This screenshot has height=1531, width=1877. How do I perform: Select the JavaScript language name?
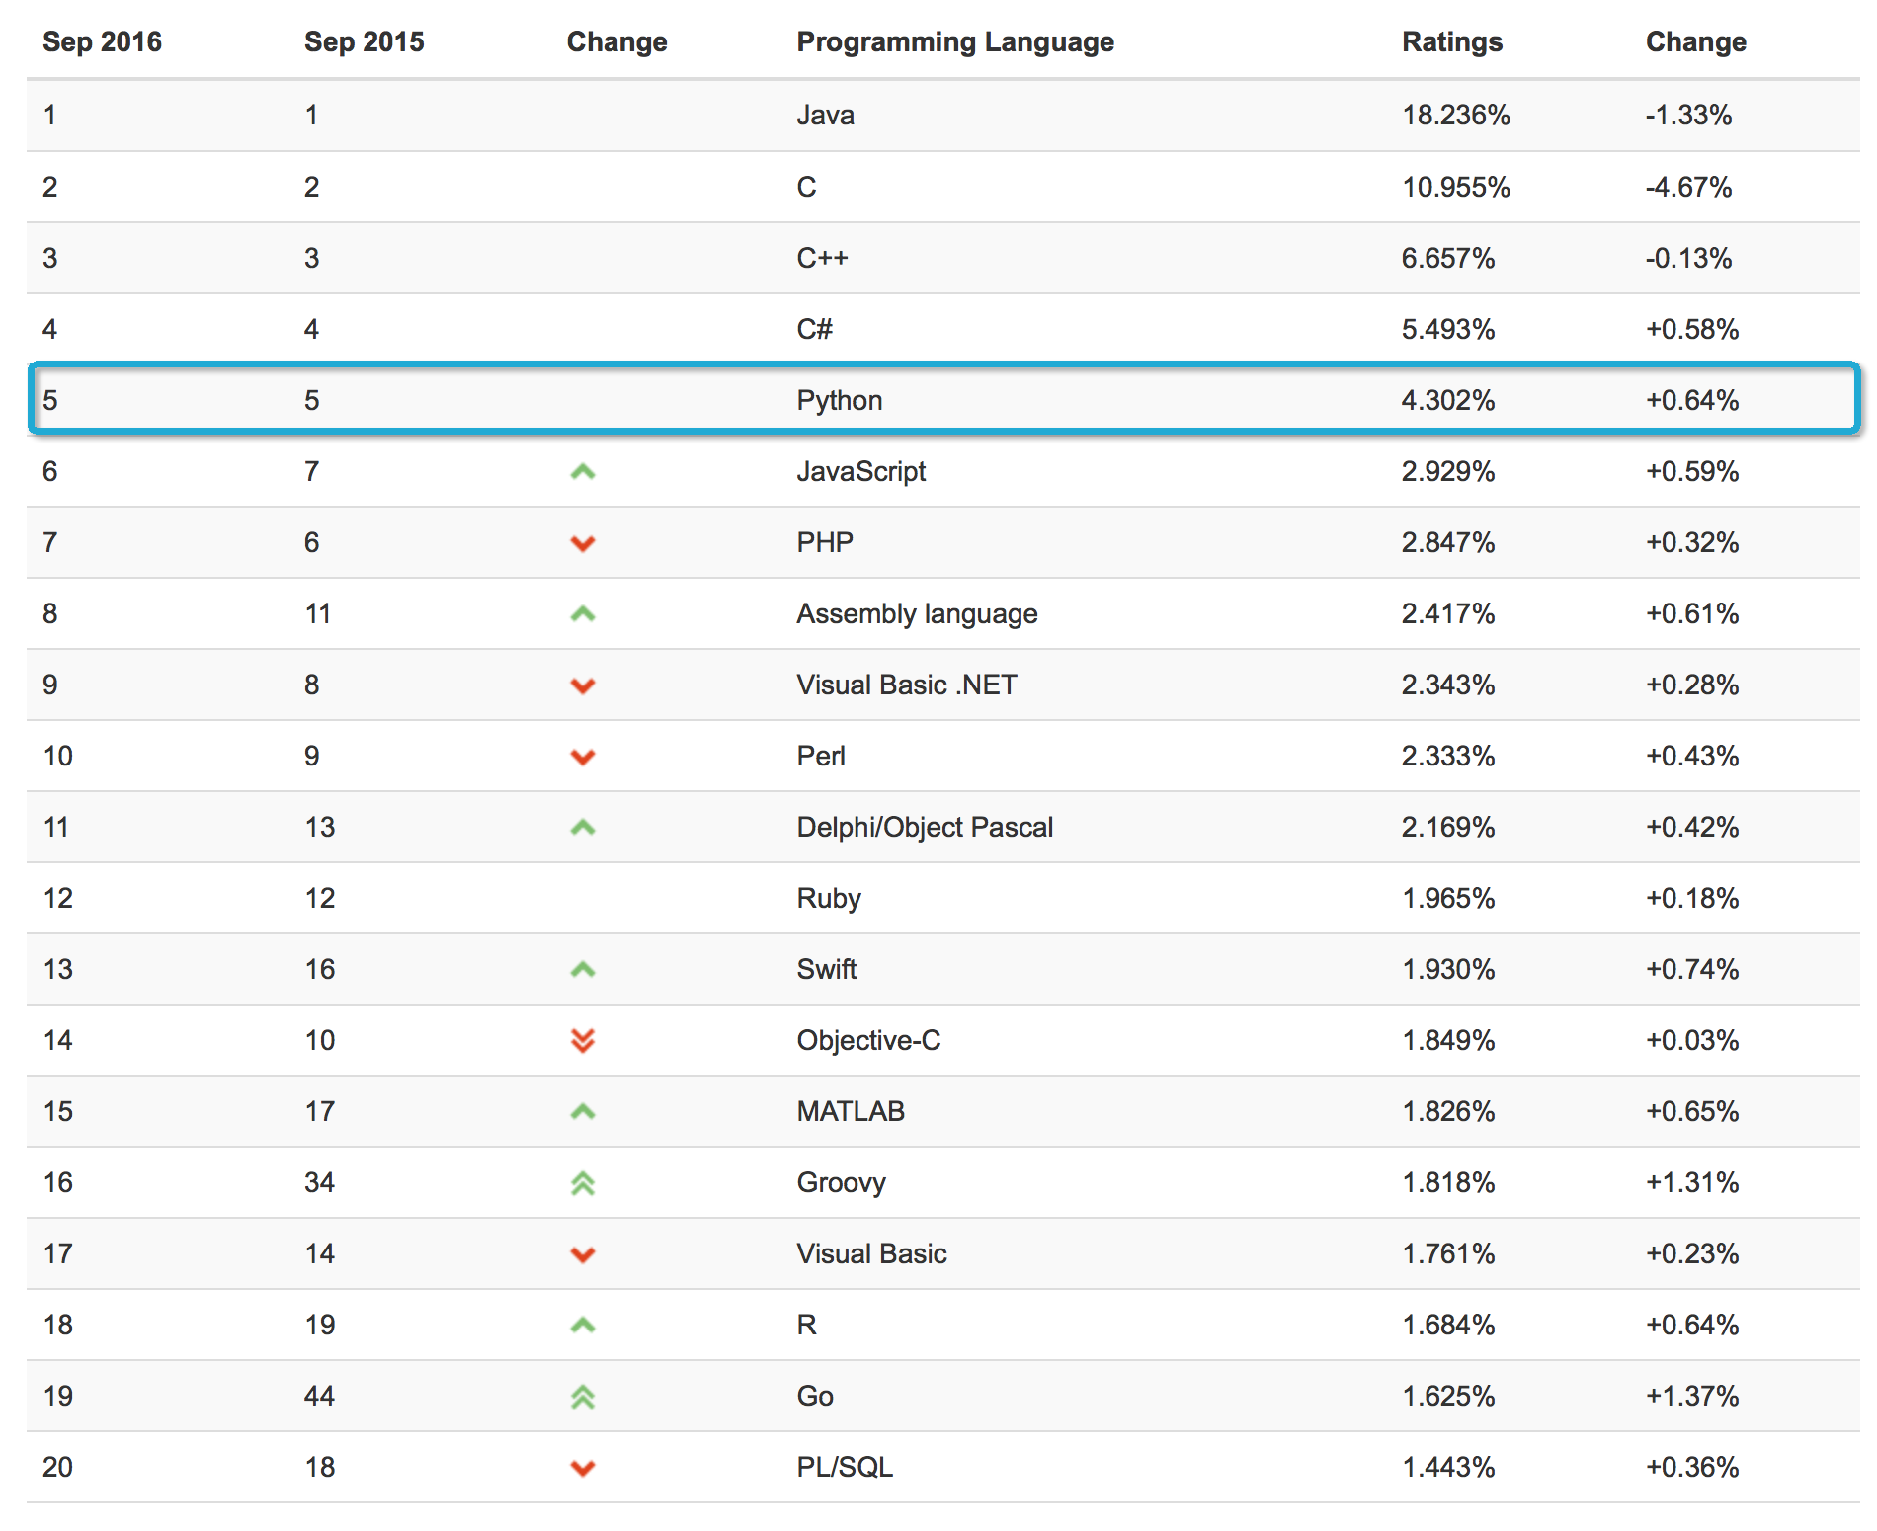click(x=861, y=472)
